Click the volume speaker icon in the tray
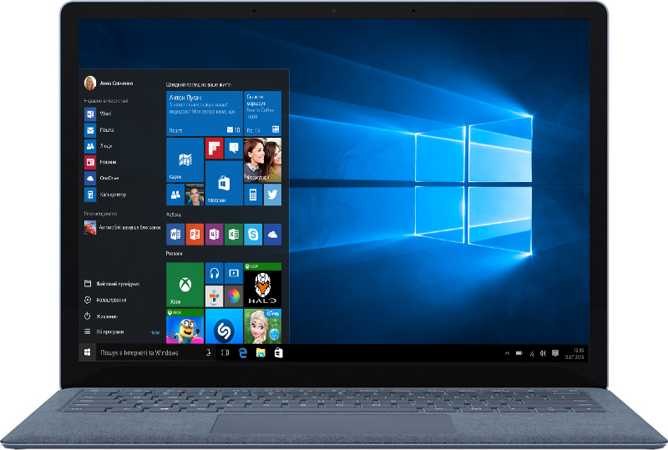The width and height of the screenshot is (668, 450). coord(543,353)
